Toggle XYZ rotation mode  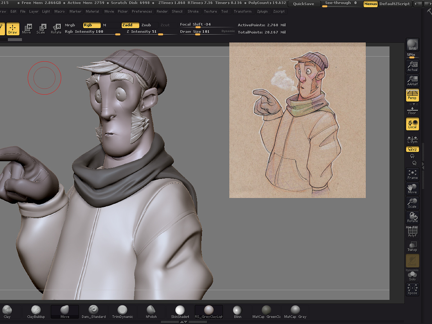[x=412, y=149]
